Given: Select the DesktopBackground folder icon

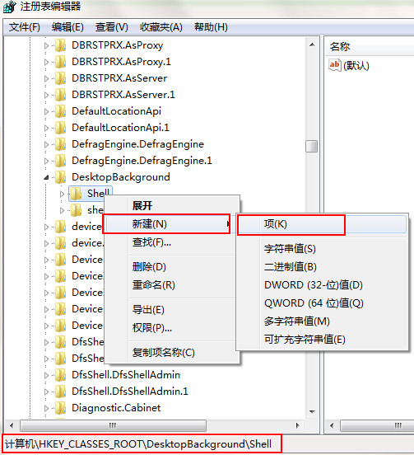Looking at the screenshot, I should pos(60,177).
